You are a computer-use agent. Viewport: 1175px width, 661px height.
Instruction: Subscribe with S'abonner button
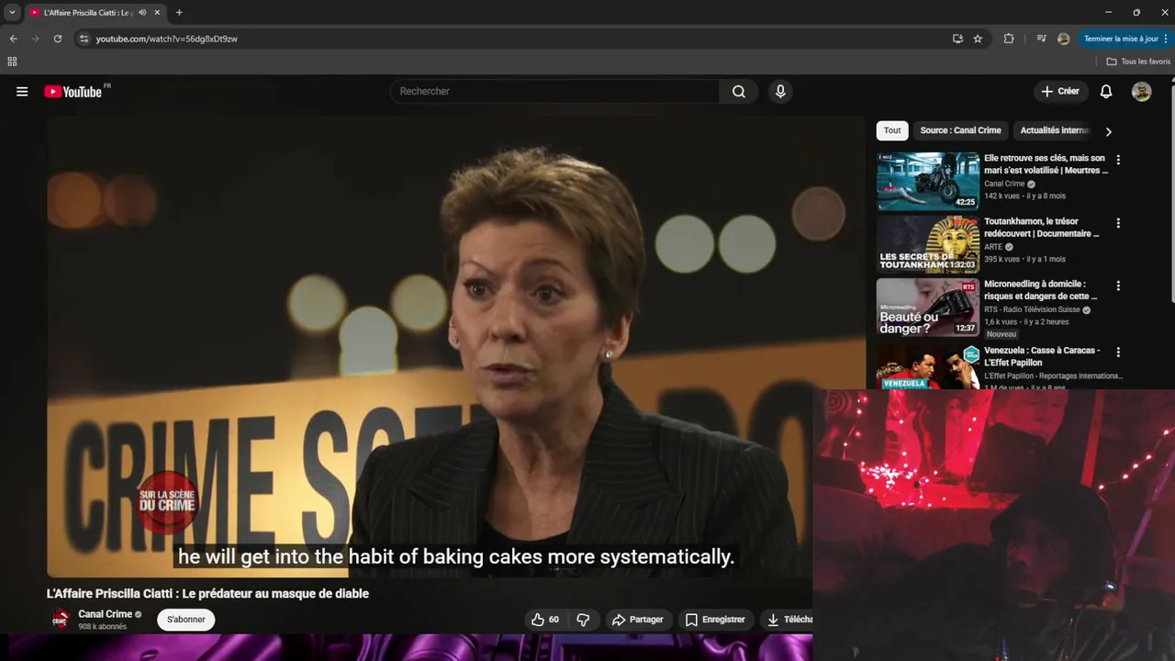coord(186,620)
